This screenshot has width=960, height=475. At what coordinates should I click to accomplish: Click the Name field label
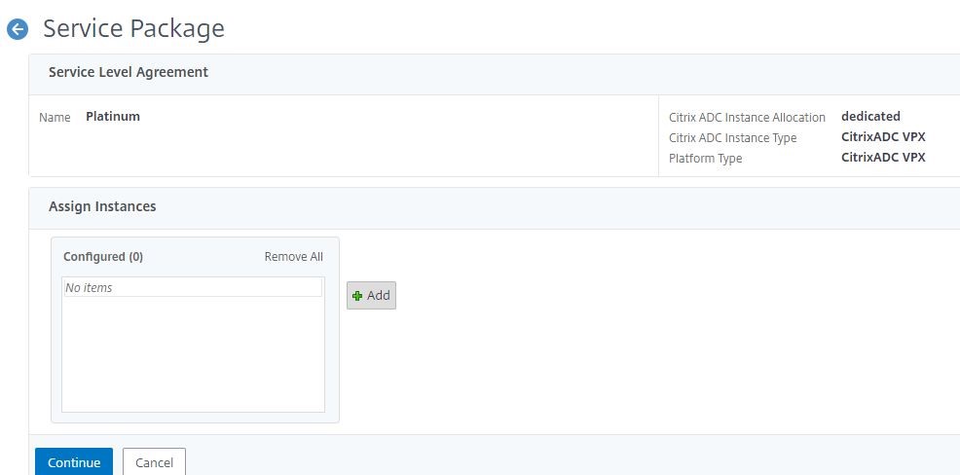point(55,117)
